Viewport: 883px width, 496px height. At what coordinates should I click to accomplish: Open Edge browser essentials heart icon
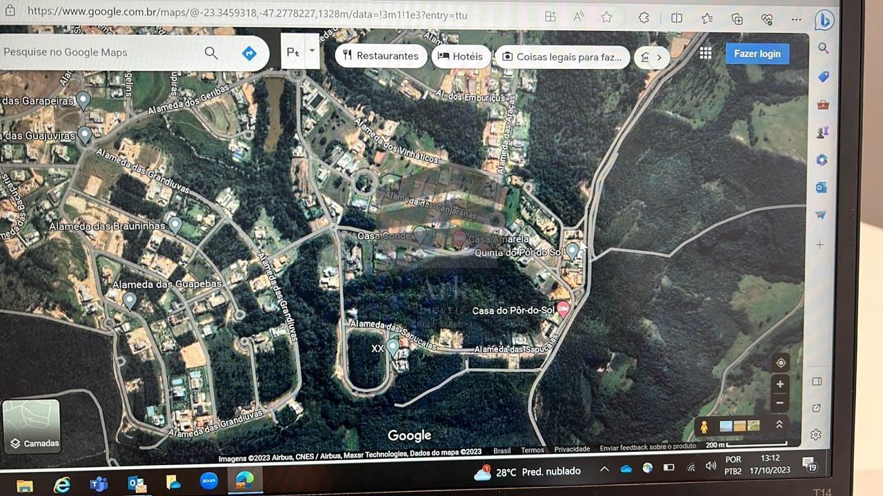tap(767, 19)
